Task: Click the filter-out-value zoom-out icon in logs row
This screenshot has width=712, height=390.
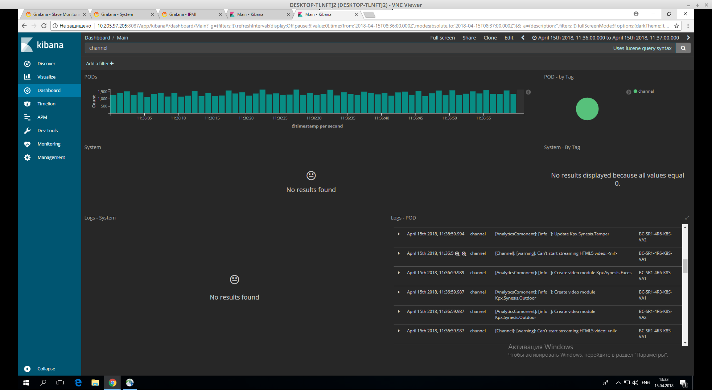Action: click(464, 254)
